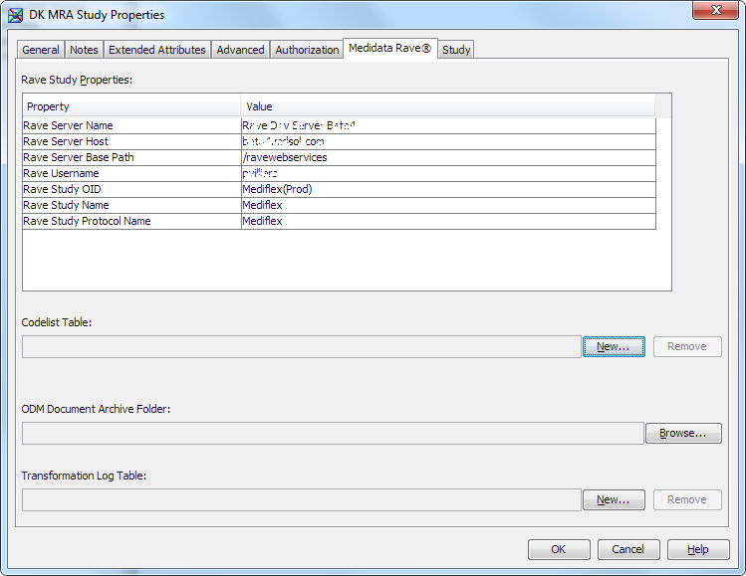Image resolution: width=746 pixels, height=576 pixels.
Task: Click the DK MRA Study Properties title icon
Action: 16,15
